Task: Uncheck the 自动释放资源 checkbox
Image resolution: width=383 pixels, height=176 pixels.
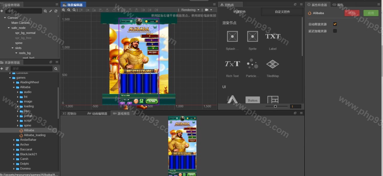Action: pyautogui.click(x=335, y=24)
